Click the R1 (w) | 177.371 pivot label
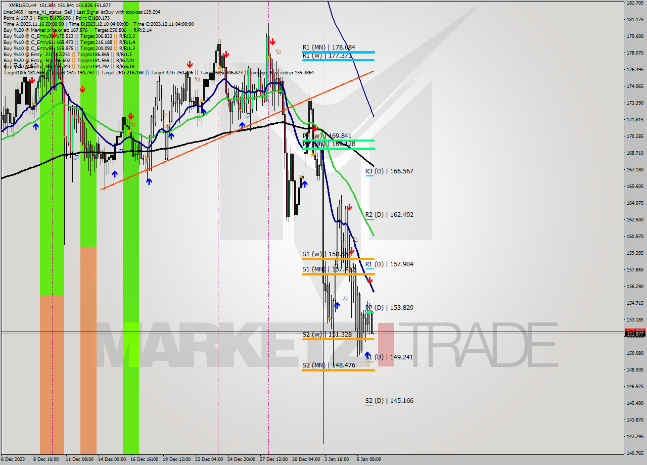Image resolution: width=647 pixels, height=465 pixels. [327, 55]
